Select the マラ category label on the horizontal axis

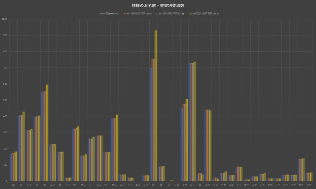point(309,185)
